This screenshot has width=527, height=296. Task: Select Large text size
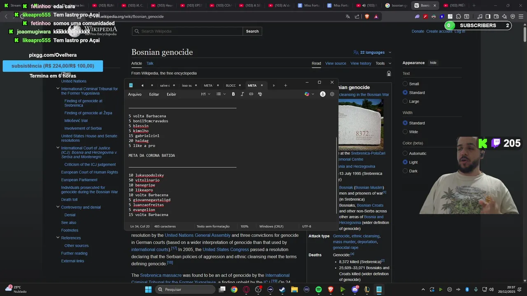tap(405, 101)
